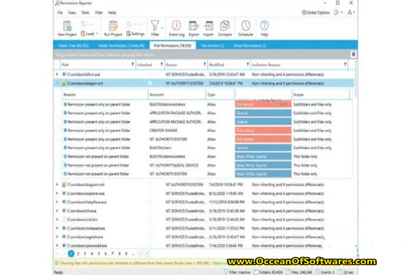This screenshot has width=412, height=275.
Task: Click the font size A icon
Action: (x=350, y=13)
